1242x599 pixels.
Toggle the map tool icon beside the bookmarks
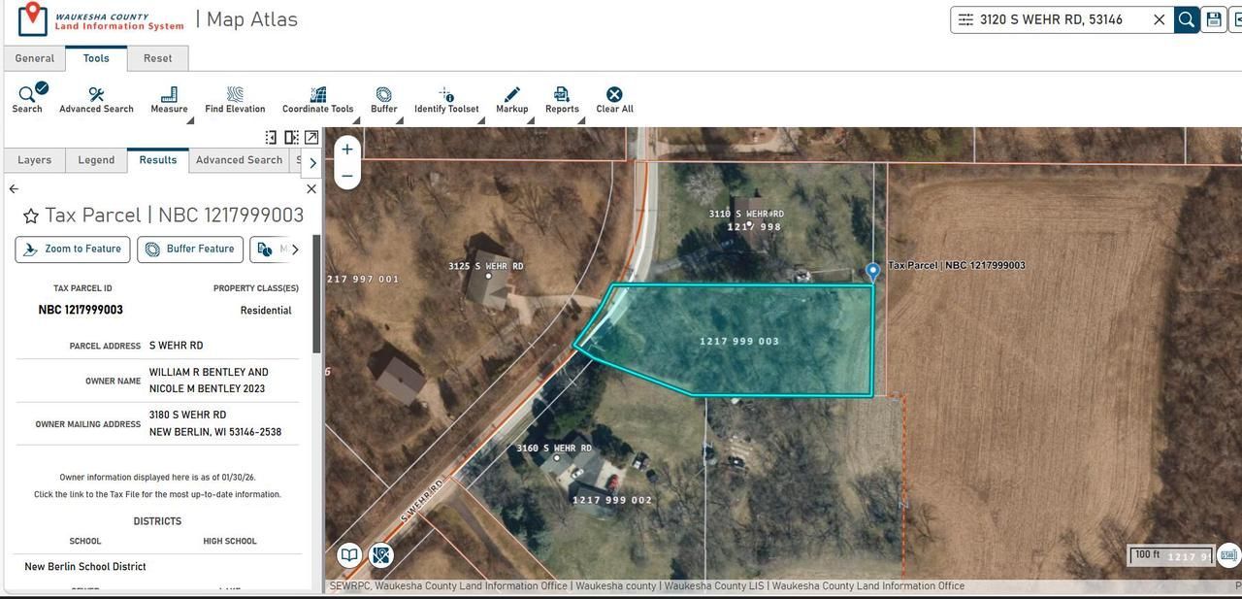[381, 555]
